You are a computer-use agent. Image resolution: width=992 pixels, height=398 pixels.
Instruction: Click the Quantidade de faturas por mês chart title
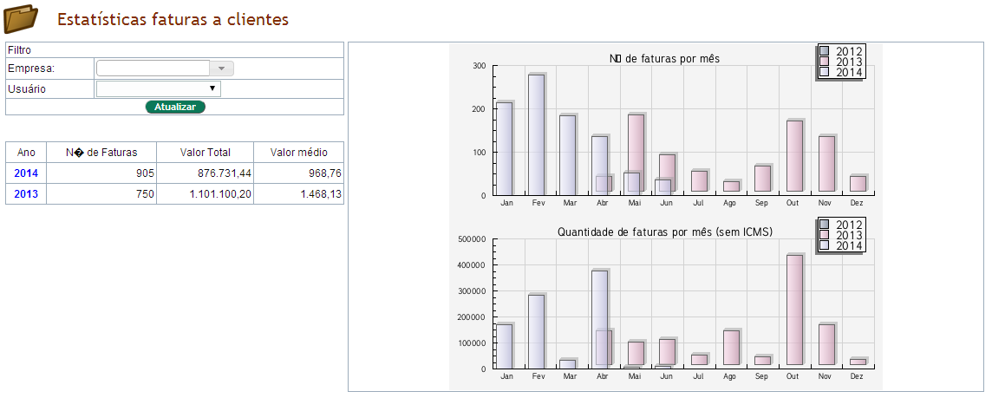point(665,232)
